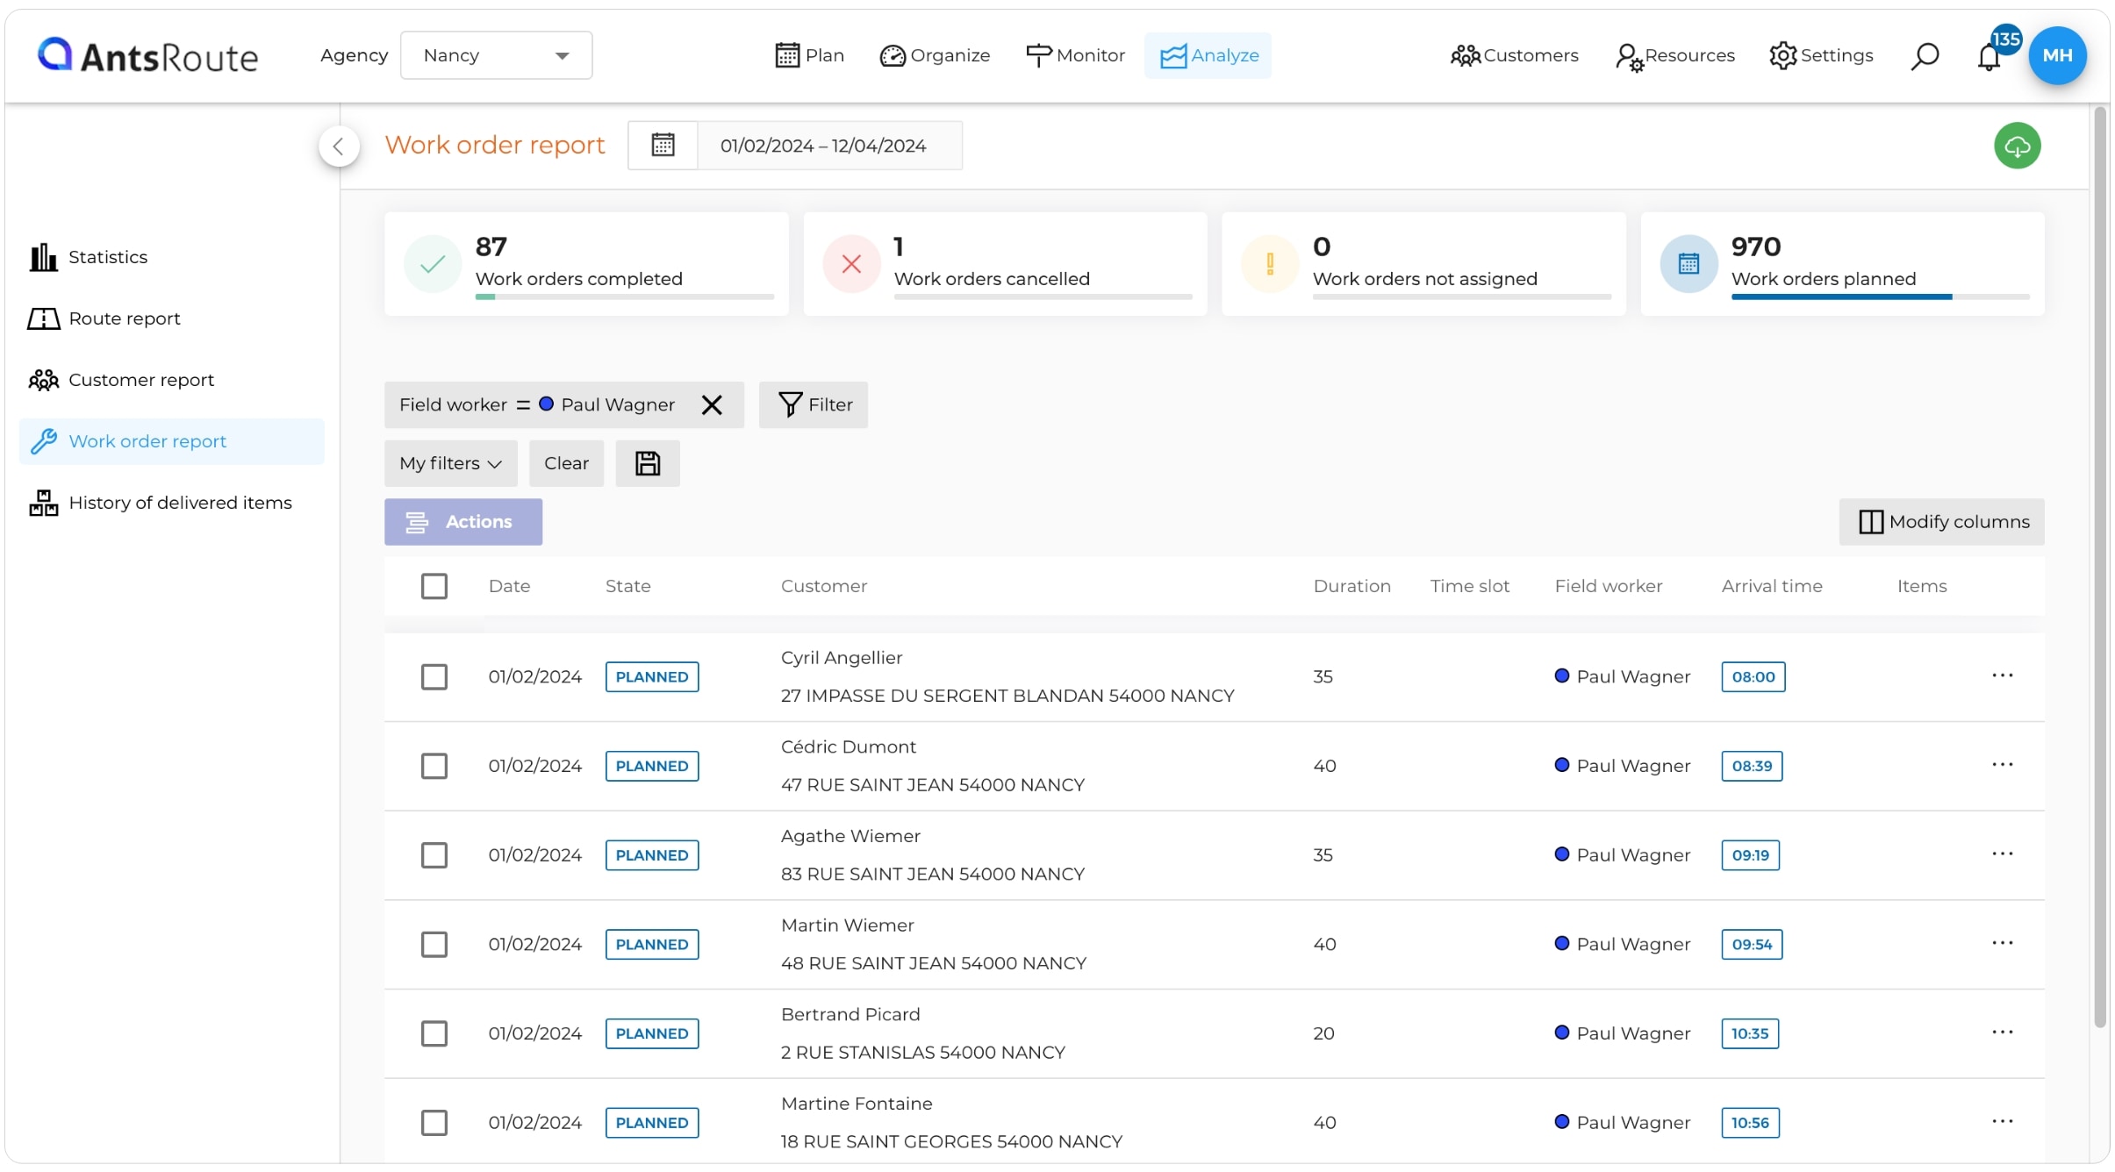Screen dimensions: 2115x1172
Task: Click the Paul Wagner filter chip label
Action: tap(617, 404)
